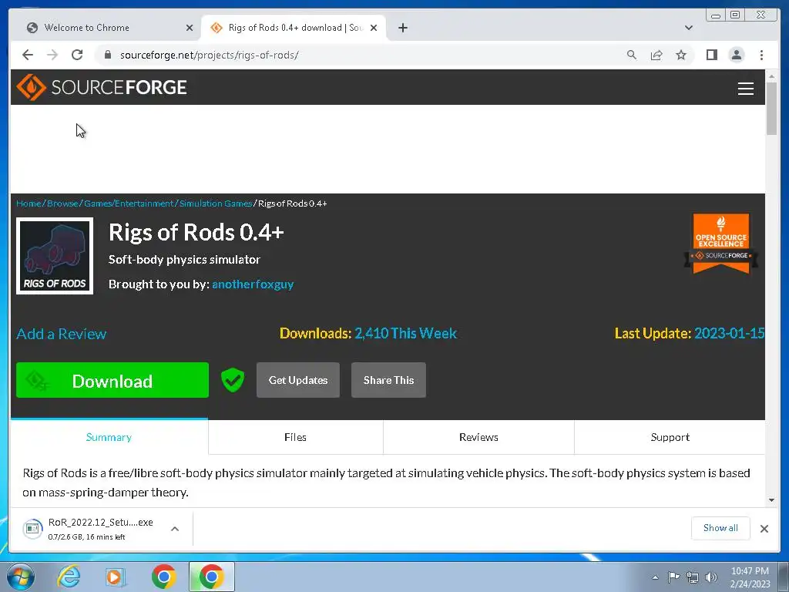Select the Rigs of Rods 0.4+ download tab
The image size is (789, 592).
click(x=294, y=28)
